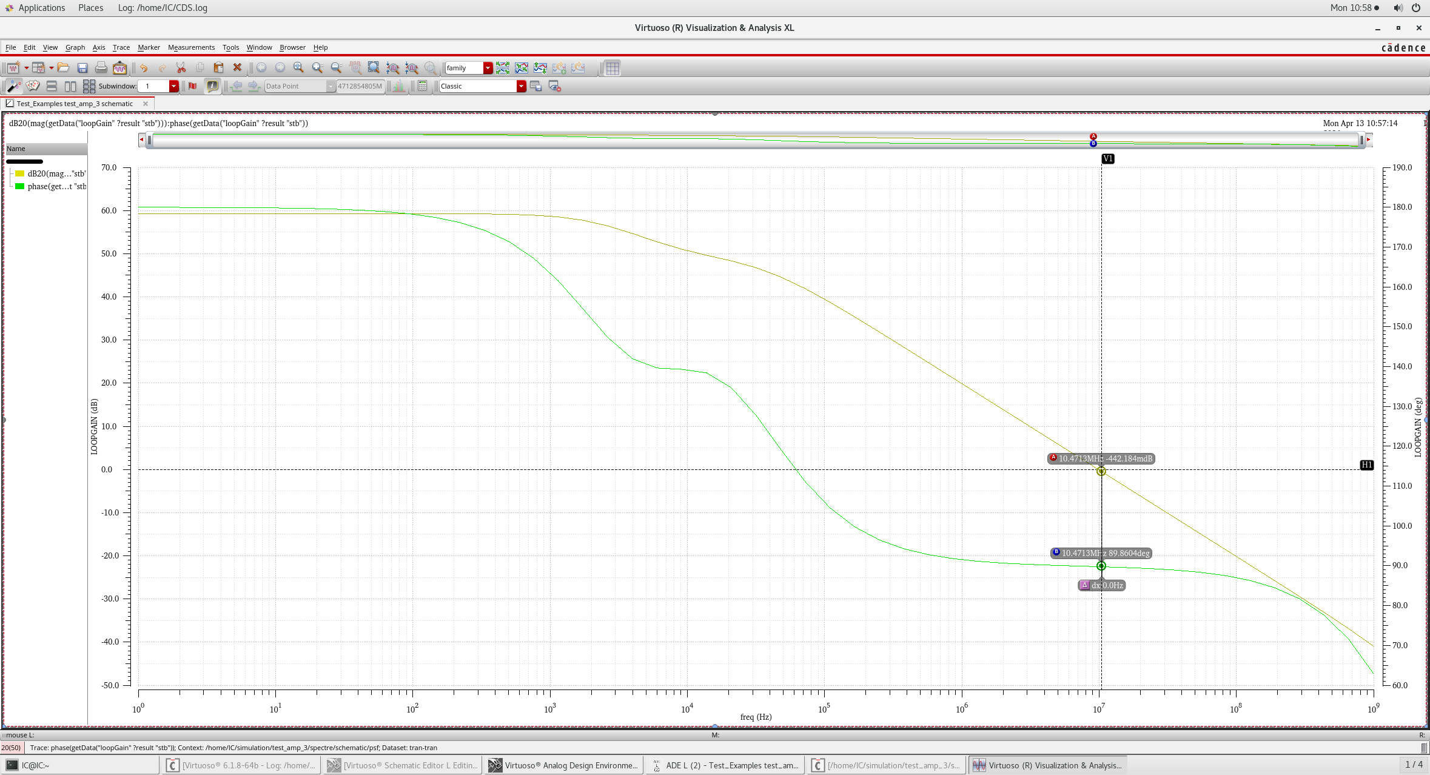Open the Marker menu

click(x=149, y=47)
